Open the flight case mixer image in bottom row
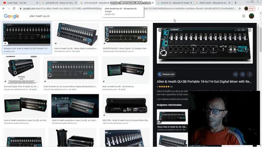The width and height of the screenshot is (262, 147). [x=72, y=137]
